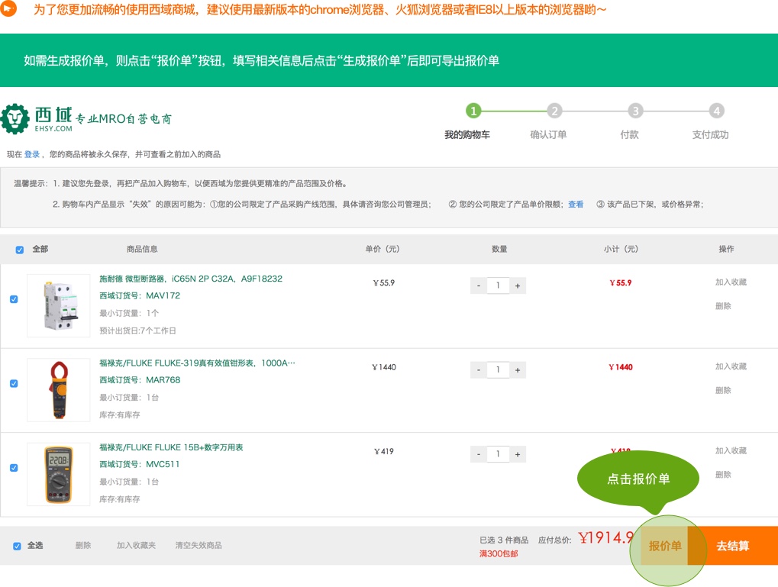Open the 登录 login link
Viewport: 778px width, 587px height.
32,154
